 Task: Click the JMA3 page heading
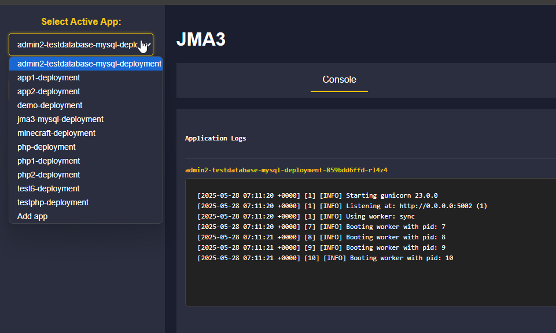(201, 39)
